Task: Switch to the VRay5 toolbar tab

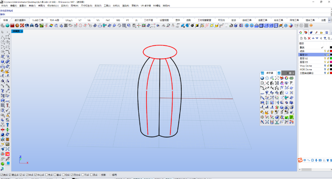Action: click(69, 20)
